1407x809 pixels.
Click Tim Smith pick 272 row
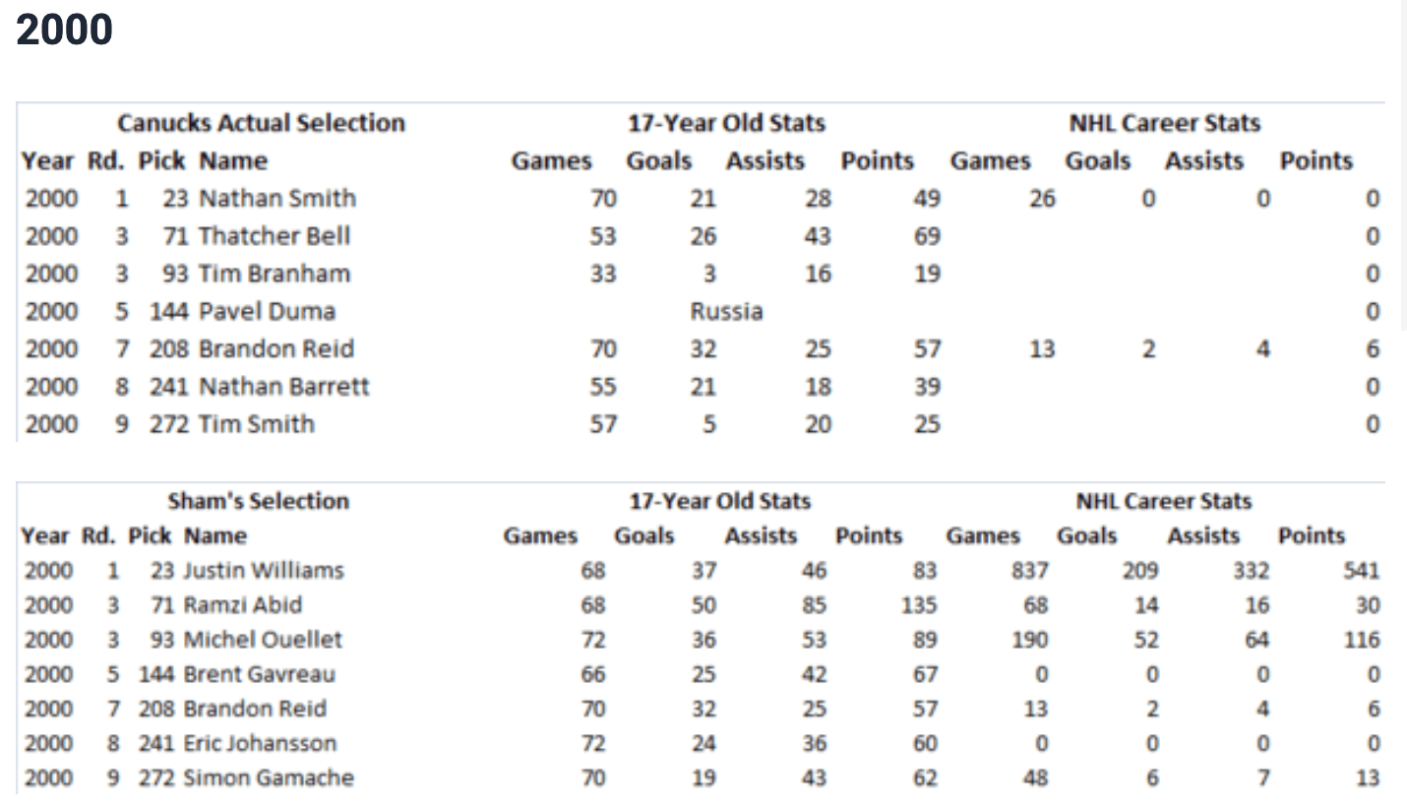click(701, 424)
